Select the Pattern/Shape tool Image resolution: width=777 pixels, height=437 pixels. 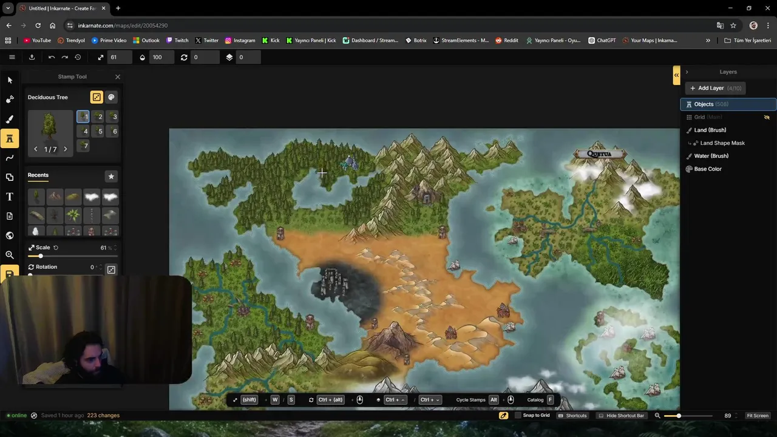[10, 177]
